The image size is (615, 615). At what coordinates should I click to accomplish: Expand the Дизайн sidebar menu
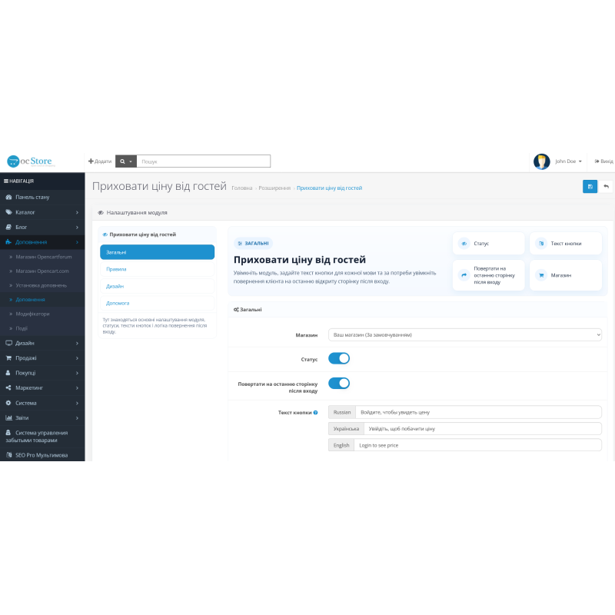42,343
